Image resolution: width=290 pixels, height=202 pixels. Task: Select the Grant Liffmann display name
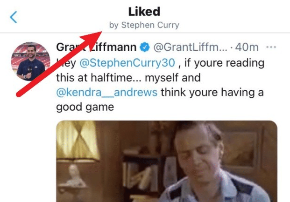coord(96,47)
